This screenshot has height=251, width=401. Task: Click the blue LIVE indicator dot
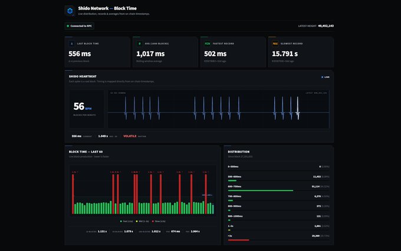coord(322,77)
